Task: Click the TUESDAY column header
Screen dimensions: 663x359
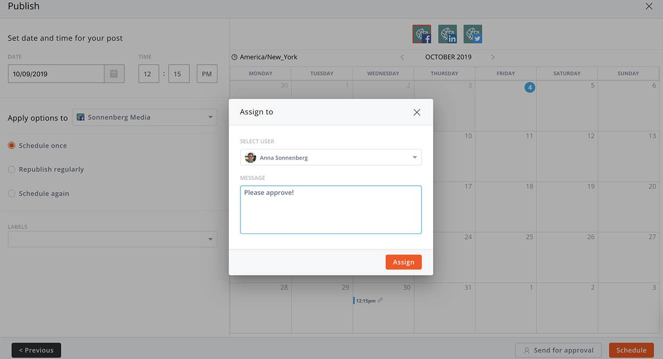Action: pos(322,73)
